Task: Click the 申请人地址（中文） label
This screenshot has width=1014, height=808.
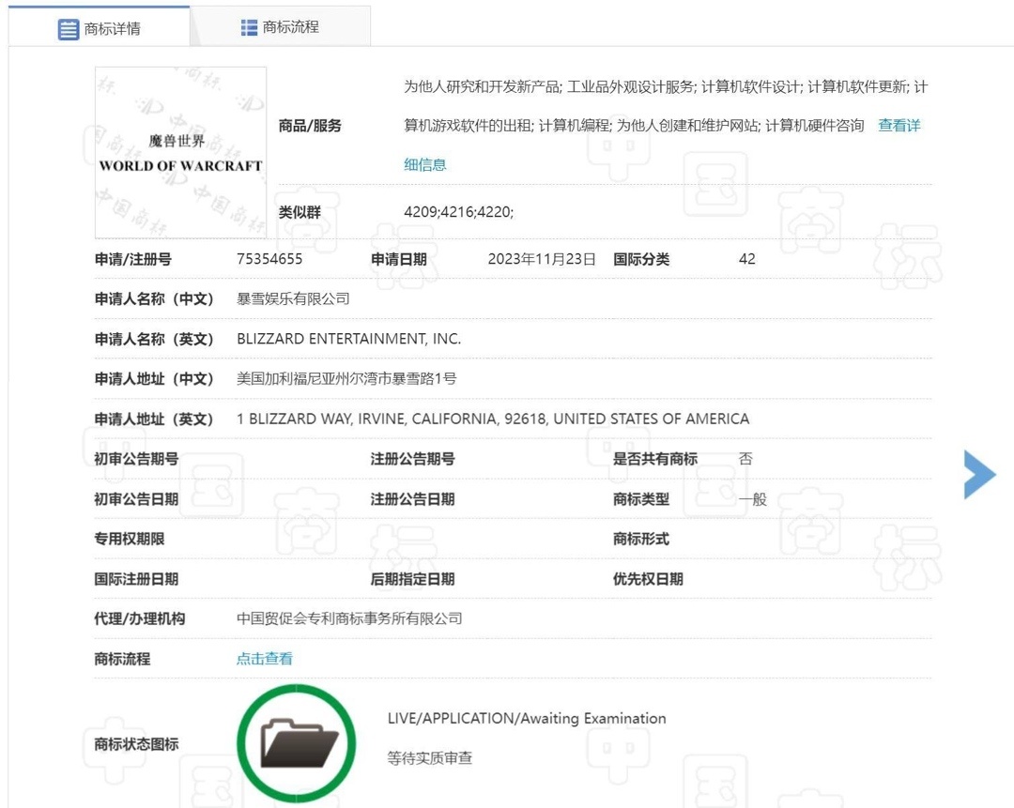Action: pos(154,379)
